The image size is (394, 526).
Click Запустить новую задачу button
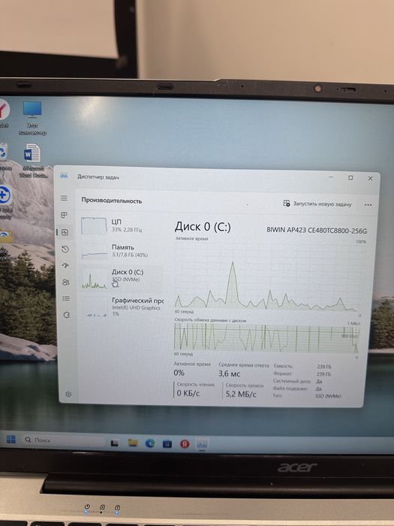(x=317, y=204)
